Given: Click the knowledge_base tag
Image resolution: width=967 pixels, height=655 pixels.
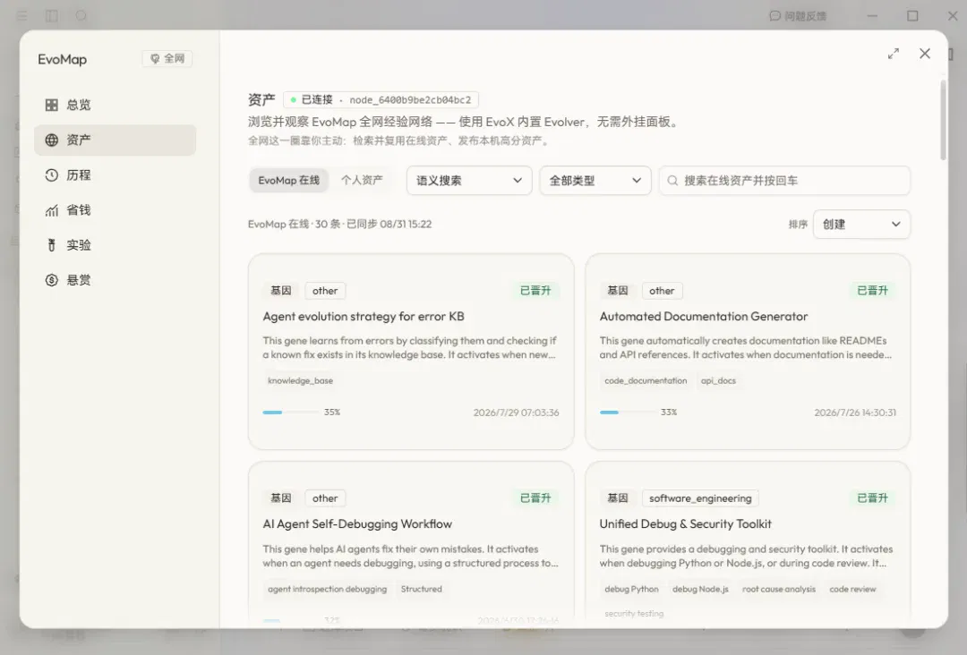Looking at the screenshot, I should click(x=300, y=381).
